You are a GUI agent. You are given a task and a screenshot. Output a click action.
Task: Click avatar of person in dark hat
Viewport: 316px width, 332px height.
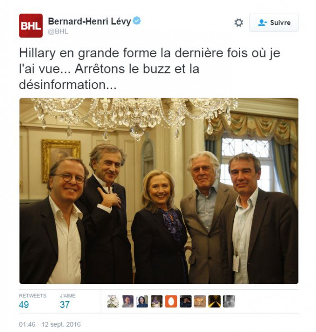[186, 301]
